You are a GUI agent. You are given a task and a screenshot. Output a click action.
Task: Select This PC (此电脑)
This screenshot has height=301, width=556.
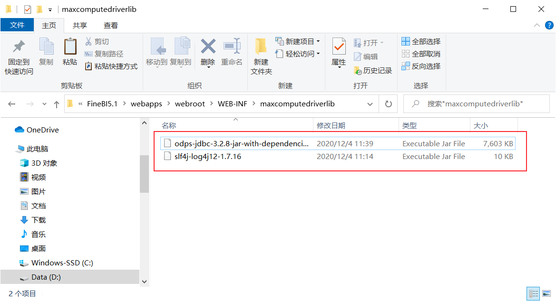[x=31, y=149]
